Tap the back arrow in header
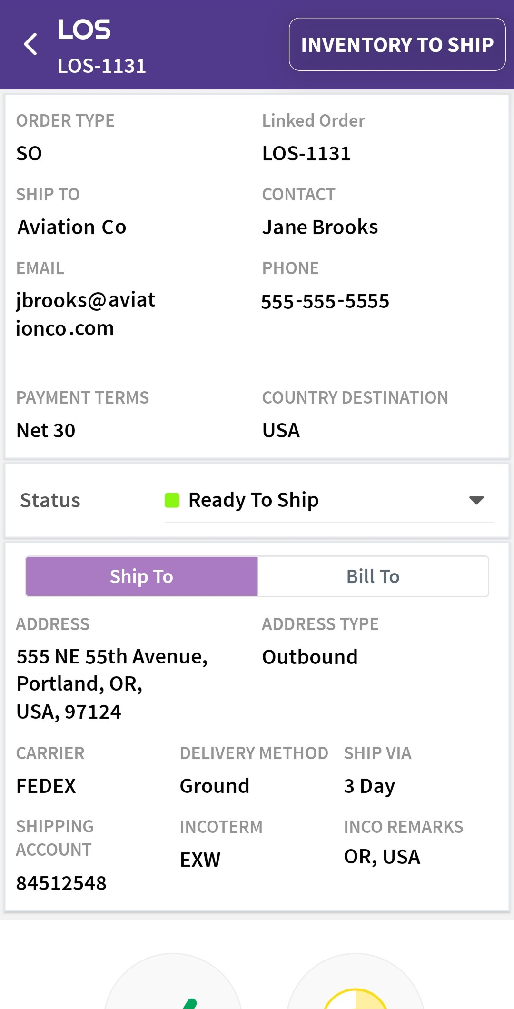 30,44
